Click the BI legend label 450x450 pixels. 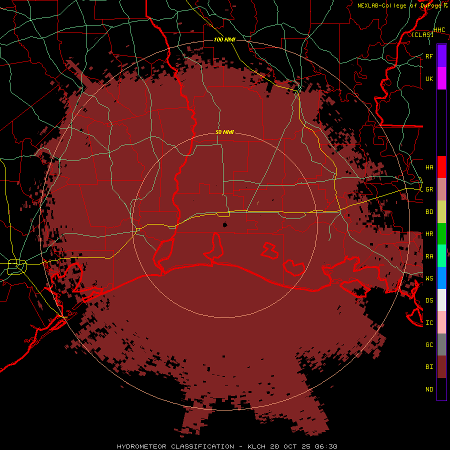click(x=429, y=367)
